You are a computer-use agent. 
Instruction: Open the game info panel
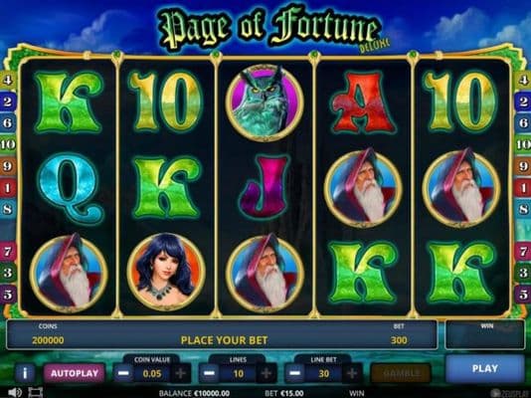click(x=25, y=373)
